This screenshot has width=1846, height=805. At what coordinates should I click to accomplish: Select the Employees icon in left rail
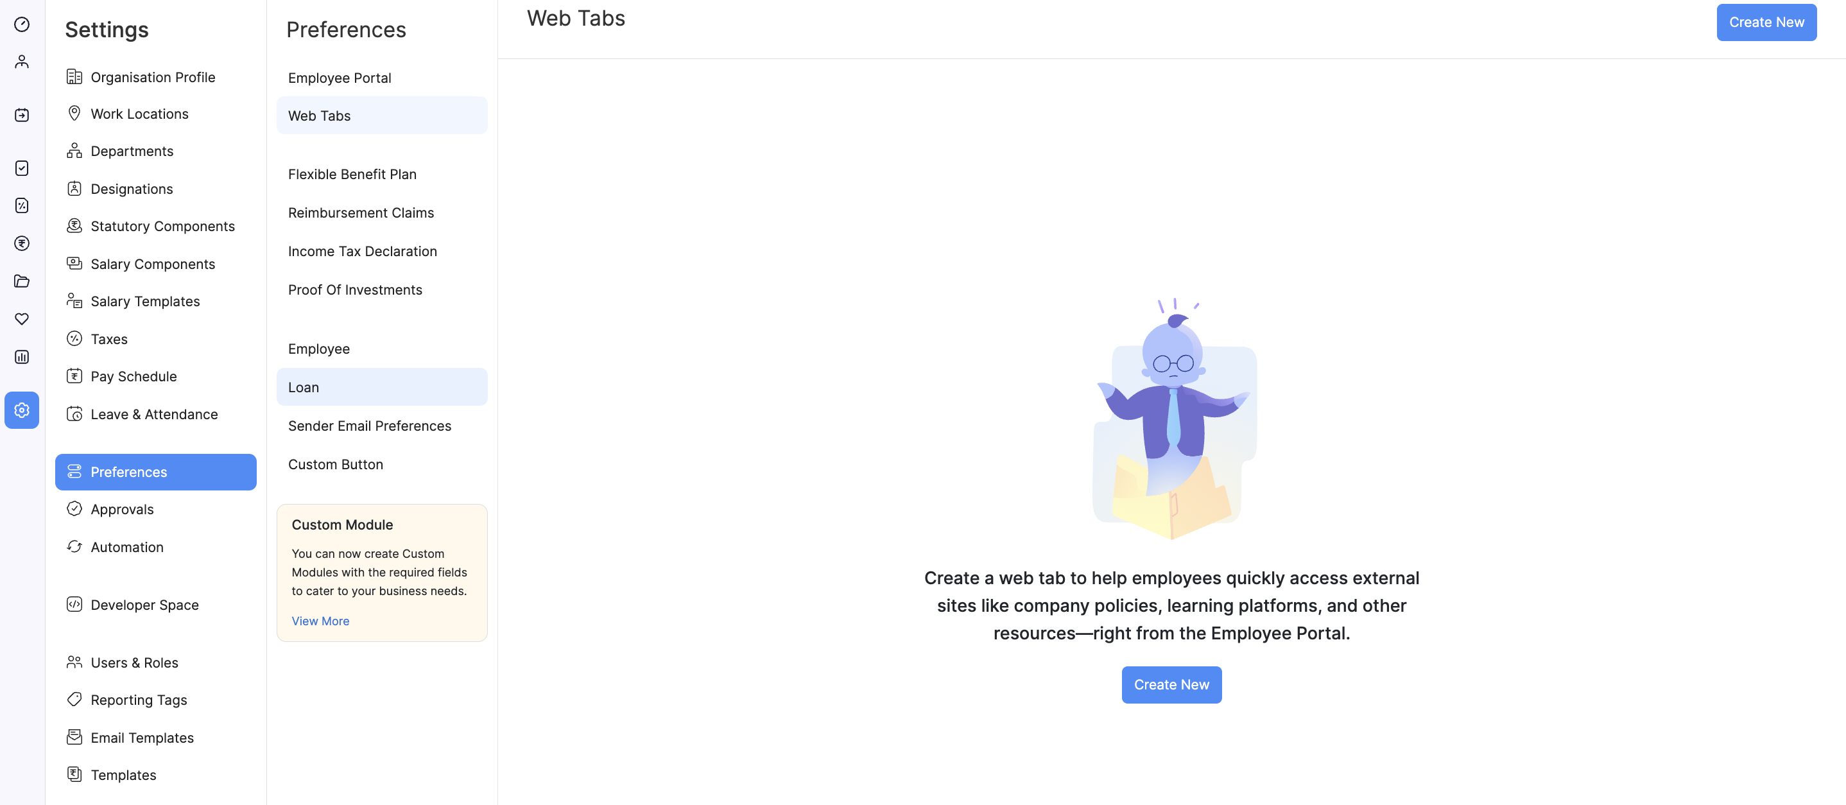pyautogui.click(x=21, y=61)
